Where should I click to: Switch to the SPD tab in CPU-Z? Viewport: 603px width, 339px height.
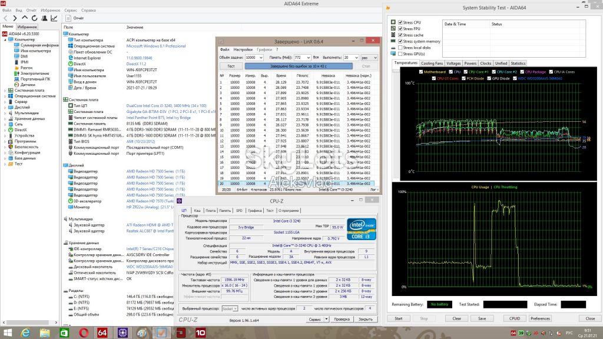[x=239, y=211]
